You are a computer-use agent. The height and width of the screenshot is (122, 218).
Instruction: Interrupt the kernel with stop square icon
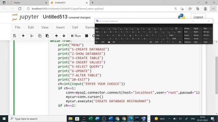point(87,36)
